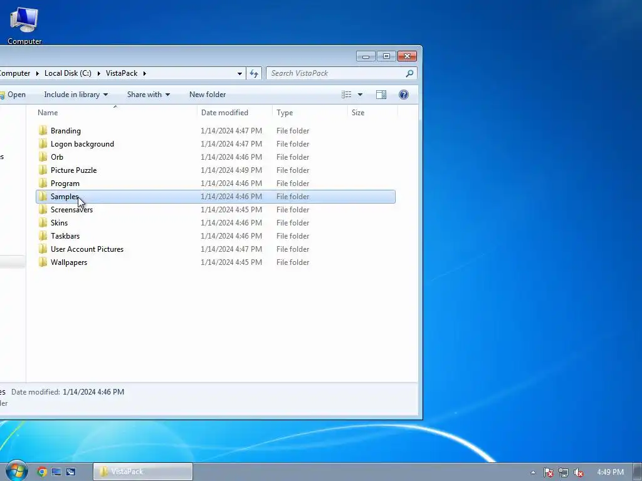
Task: Launch Chrome from the taskbar
Action: 42,472
